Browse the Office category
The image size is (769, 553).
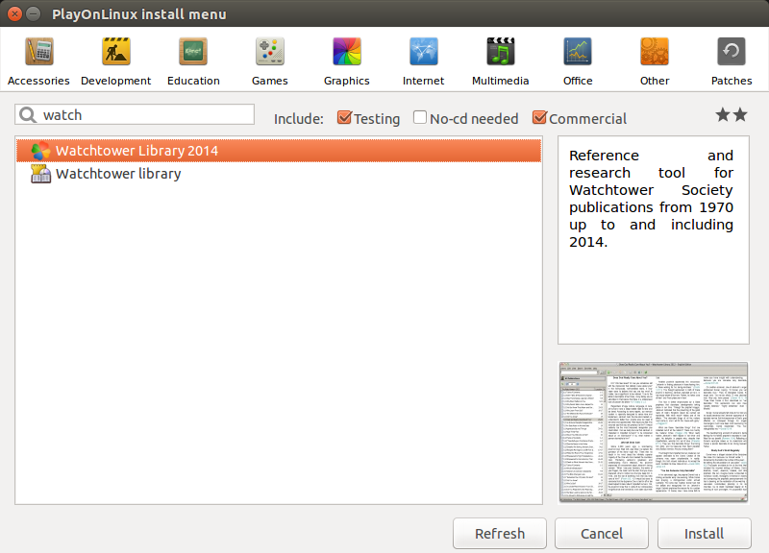point(578,52)
